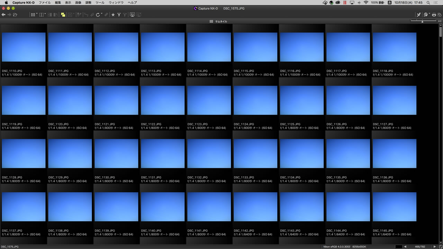Click the star rating icon
Screen dimensions: 443x249
pos(113,15)
